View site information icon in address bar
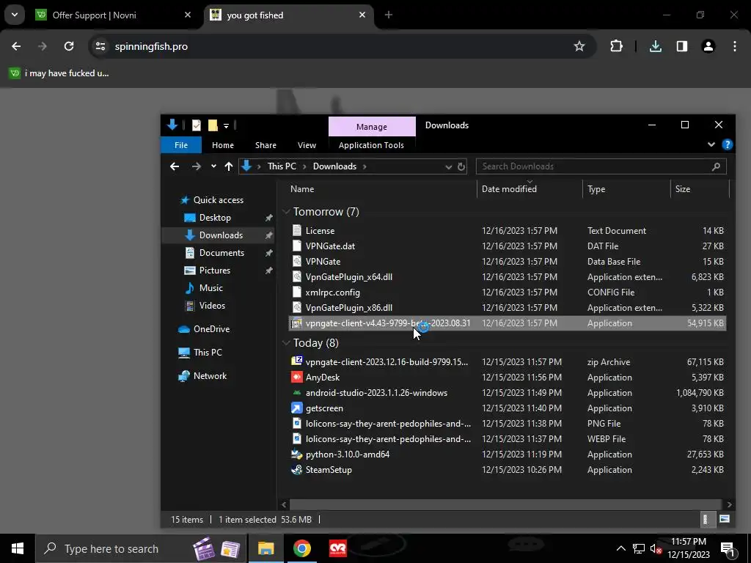Screen dimensions: 751x563 100,46
